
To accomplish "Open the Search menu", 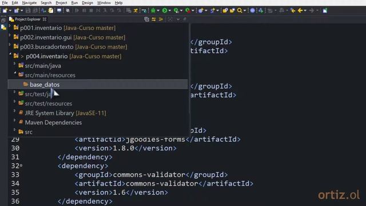I will [x=46, y=3].
